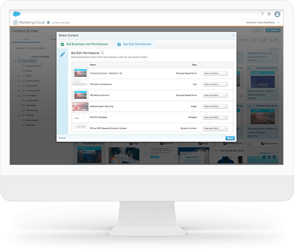The height and width of the screenshot is (250, 294).
Task: Open permission dropdown for PR my NTO Rewards Dynamic Content
Action: pos(215,128)
